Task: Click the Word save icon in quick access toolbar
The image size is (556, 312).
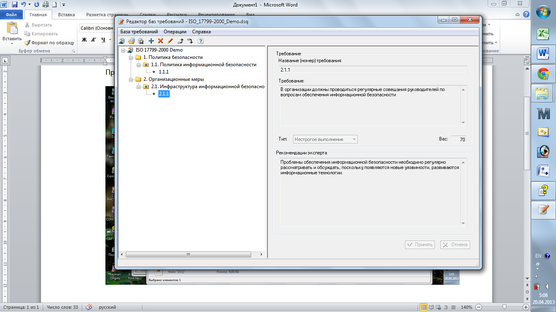Action: [14, 5]
